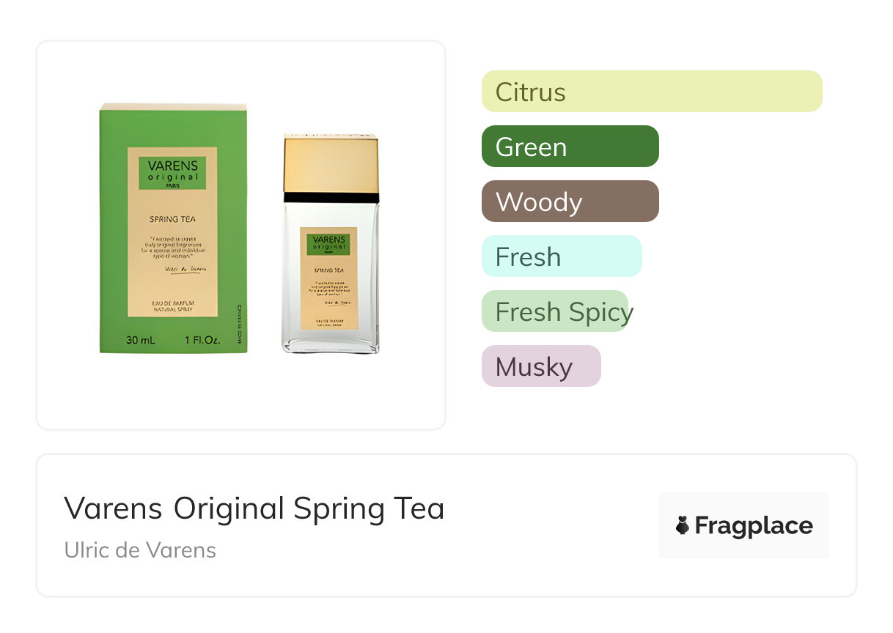
Task: Click the signature on the box label
Action: pyautogui.click(x=183, y=269)
